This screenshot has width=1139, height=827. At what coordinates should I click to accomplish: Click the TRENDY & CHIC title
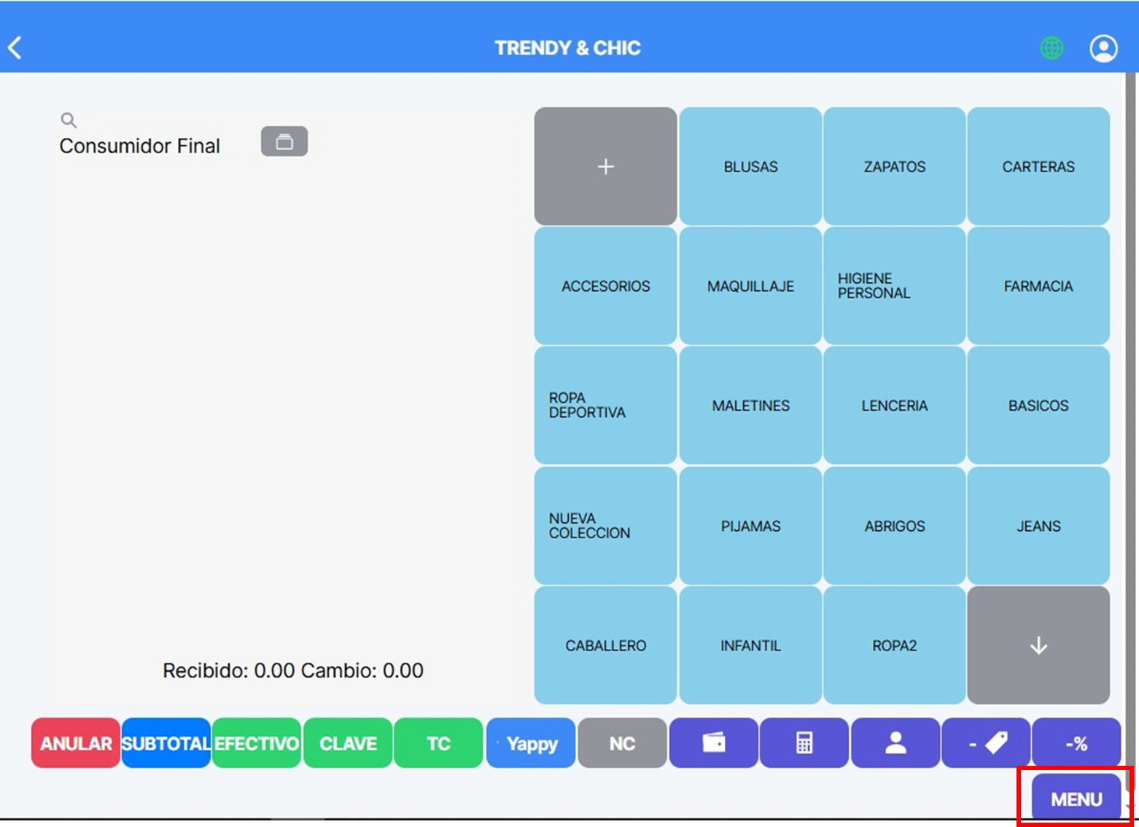coord(567,48)
